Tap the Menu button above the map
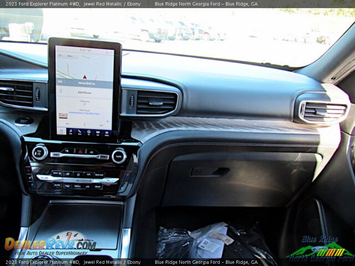 point(70,56)
